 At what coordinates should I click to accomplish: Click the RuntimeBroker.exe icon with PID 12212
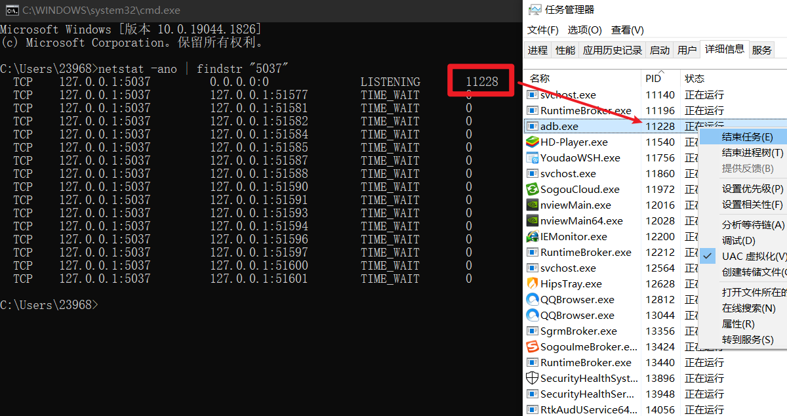(533, 252)
